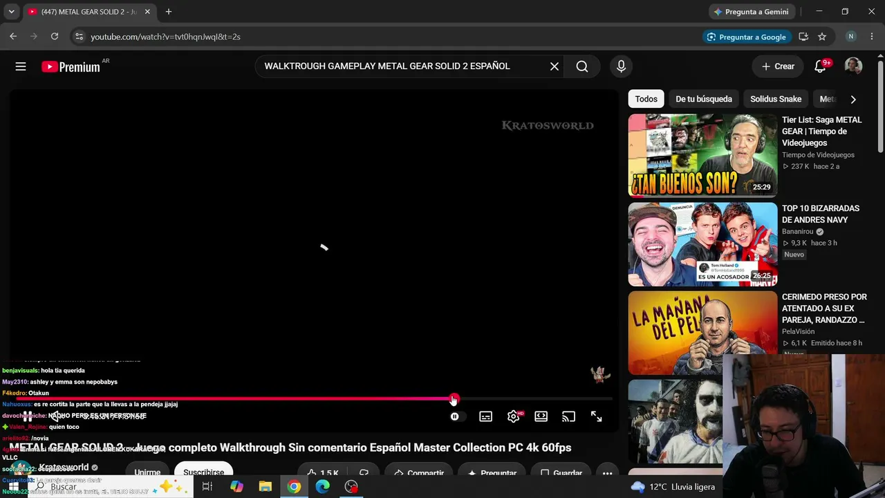Focus the browser address bar URL
This screenshot has width=885, height=498.
tap(165, 37)
